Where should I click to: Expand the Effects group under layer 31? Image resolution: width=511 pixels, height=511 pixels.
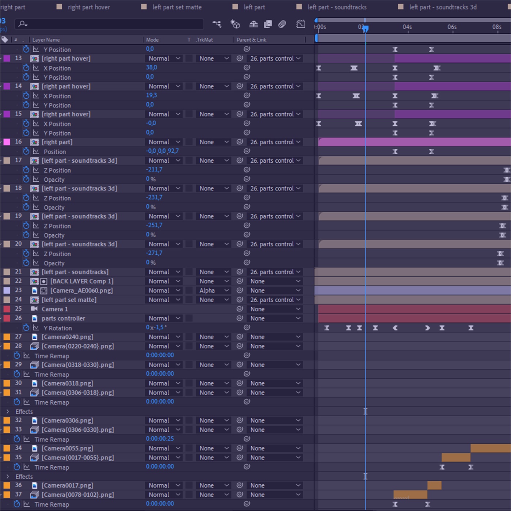[8, 412]
